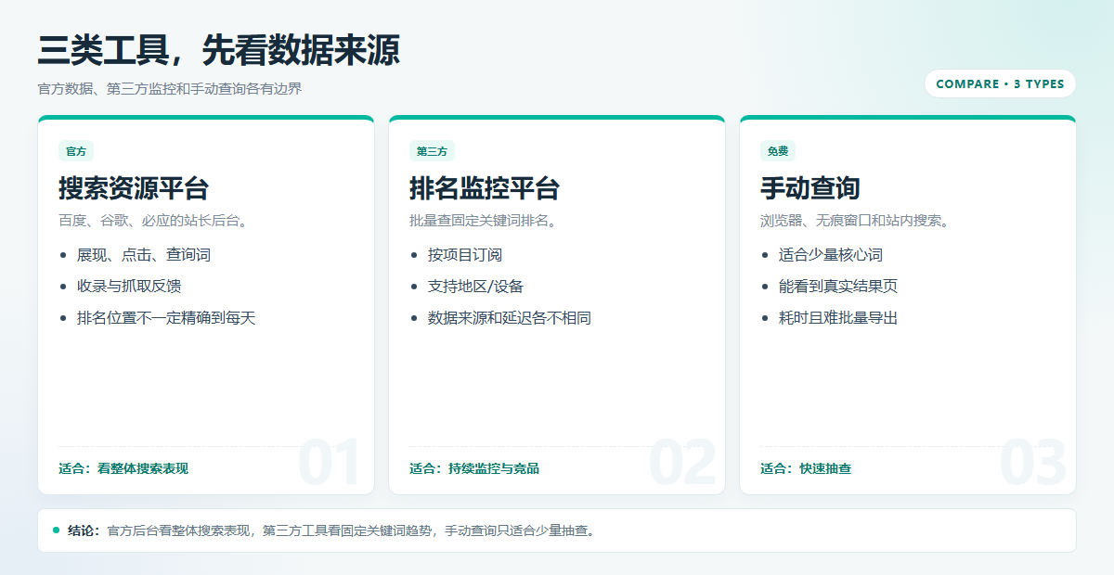Click bullet 耗时且难批量导出
The image size is (1114, 575).
coord(838,318)
